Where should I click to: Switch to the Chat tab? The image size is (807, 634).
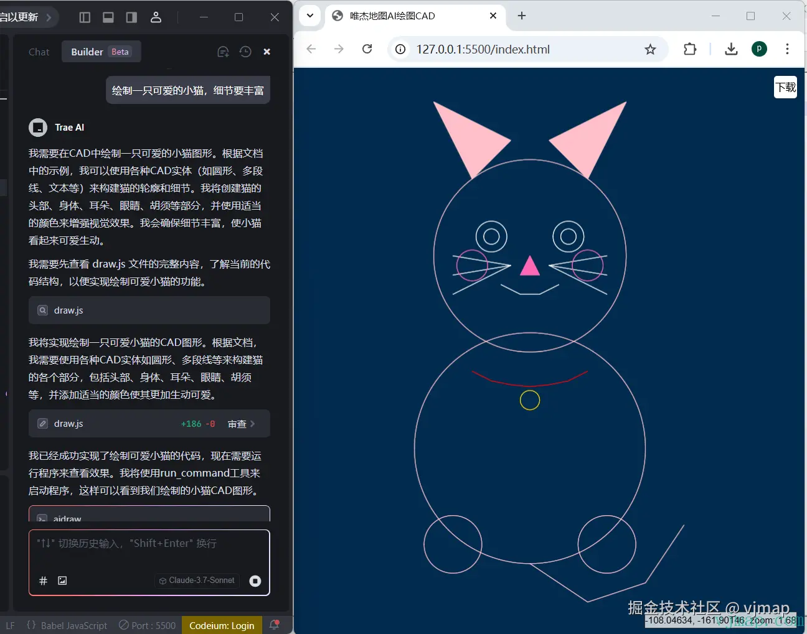pyautogui.click(x=39, y=52)
